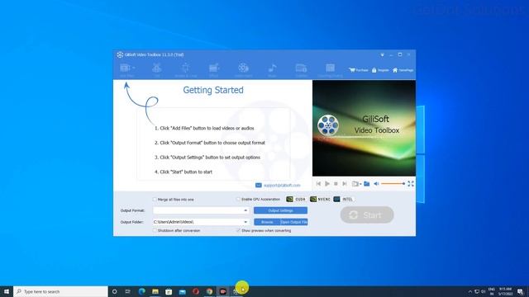Open File Explorer from taskbar

[155, 291]
